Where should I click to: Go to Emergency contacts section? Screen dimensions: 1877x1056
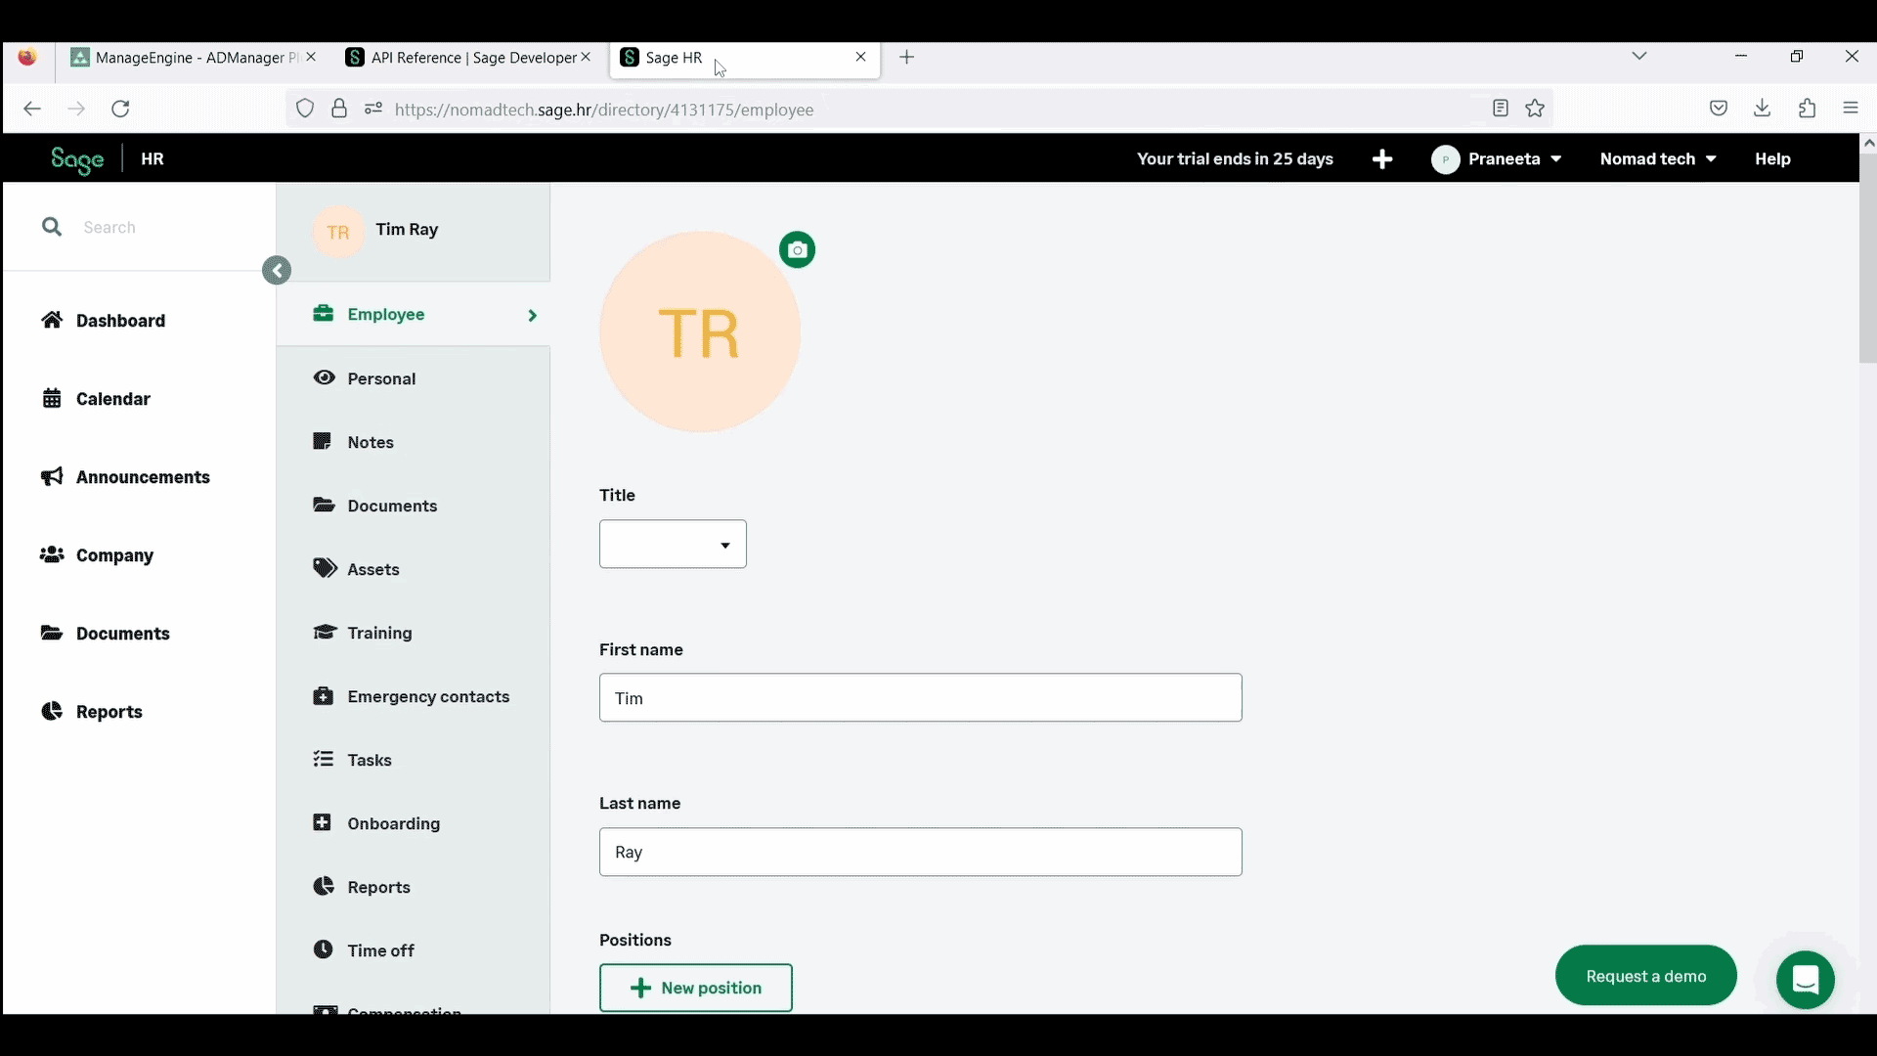pos(427,696)
